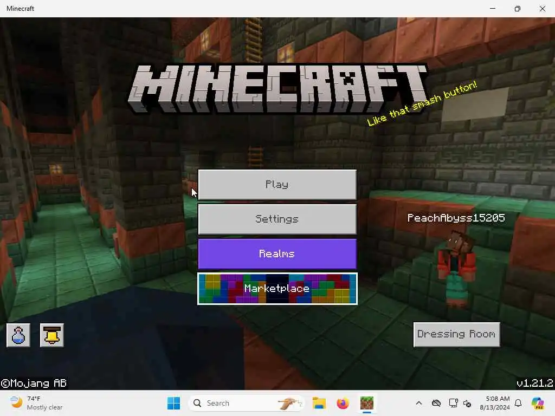This screenshot has width=555, height=416.
Task: Show hidden system tray icons
Action: pyautogui.click(x=419, y=403)
